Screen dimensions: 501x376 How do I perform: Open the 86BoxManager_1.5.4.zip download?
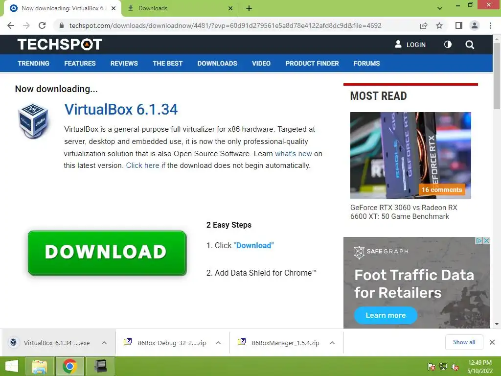278,343
